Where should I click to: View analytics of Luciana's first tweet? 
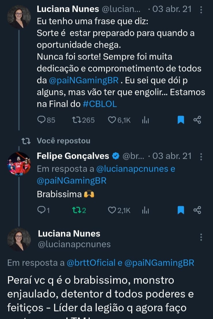pyautogui.click(x=145, y=120)
